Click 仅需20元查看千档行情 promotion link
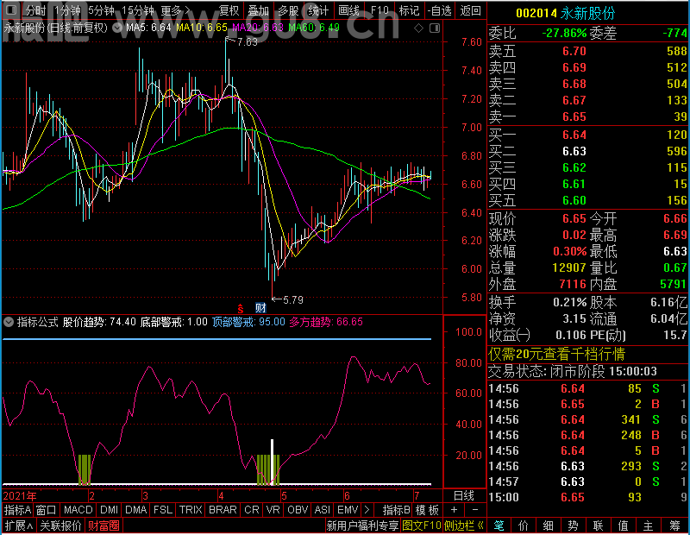 tap(556, 354)
